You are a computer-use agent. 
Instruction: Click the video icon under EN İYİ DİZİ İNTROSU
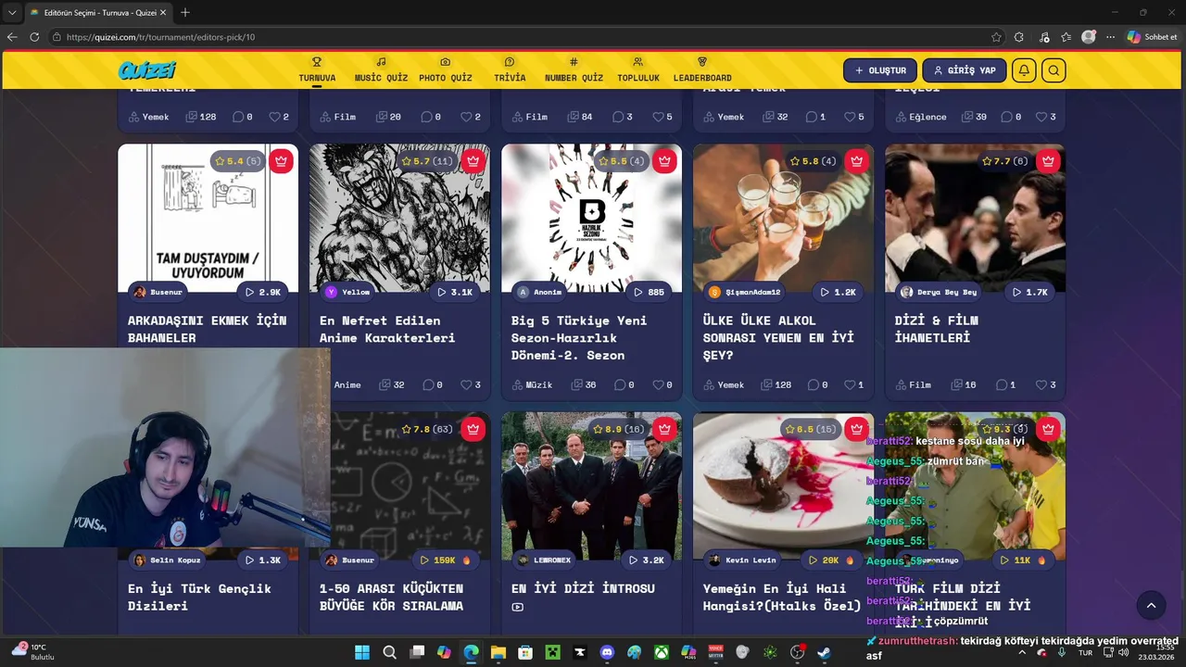tap(517, 608)
